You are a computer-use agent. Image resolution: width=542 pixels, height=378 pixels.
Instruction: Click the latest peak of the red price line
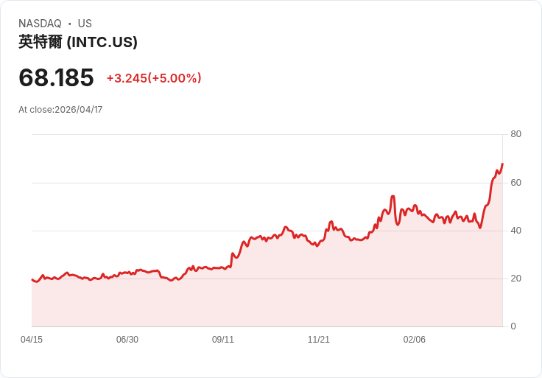coord(502,164)
